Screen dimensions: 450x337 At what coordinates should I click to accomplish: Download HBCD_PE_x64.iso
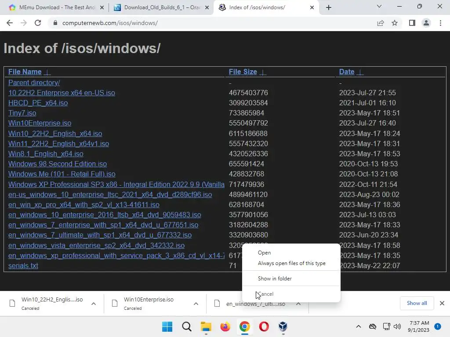[38, 103]
